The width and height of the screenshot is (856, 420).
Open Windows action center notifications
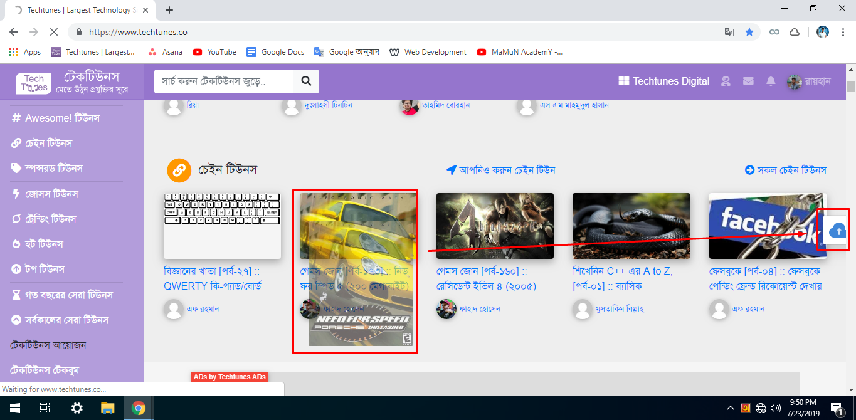837,408
